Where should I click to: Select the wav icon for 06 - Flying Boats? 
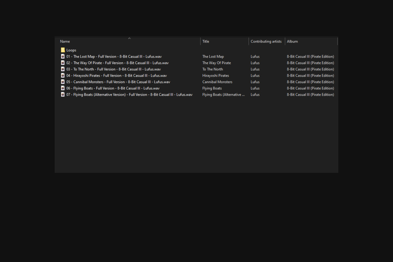click(63, 88)
